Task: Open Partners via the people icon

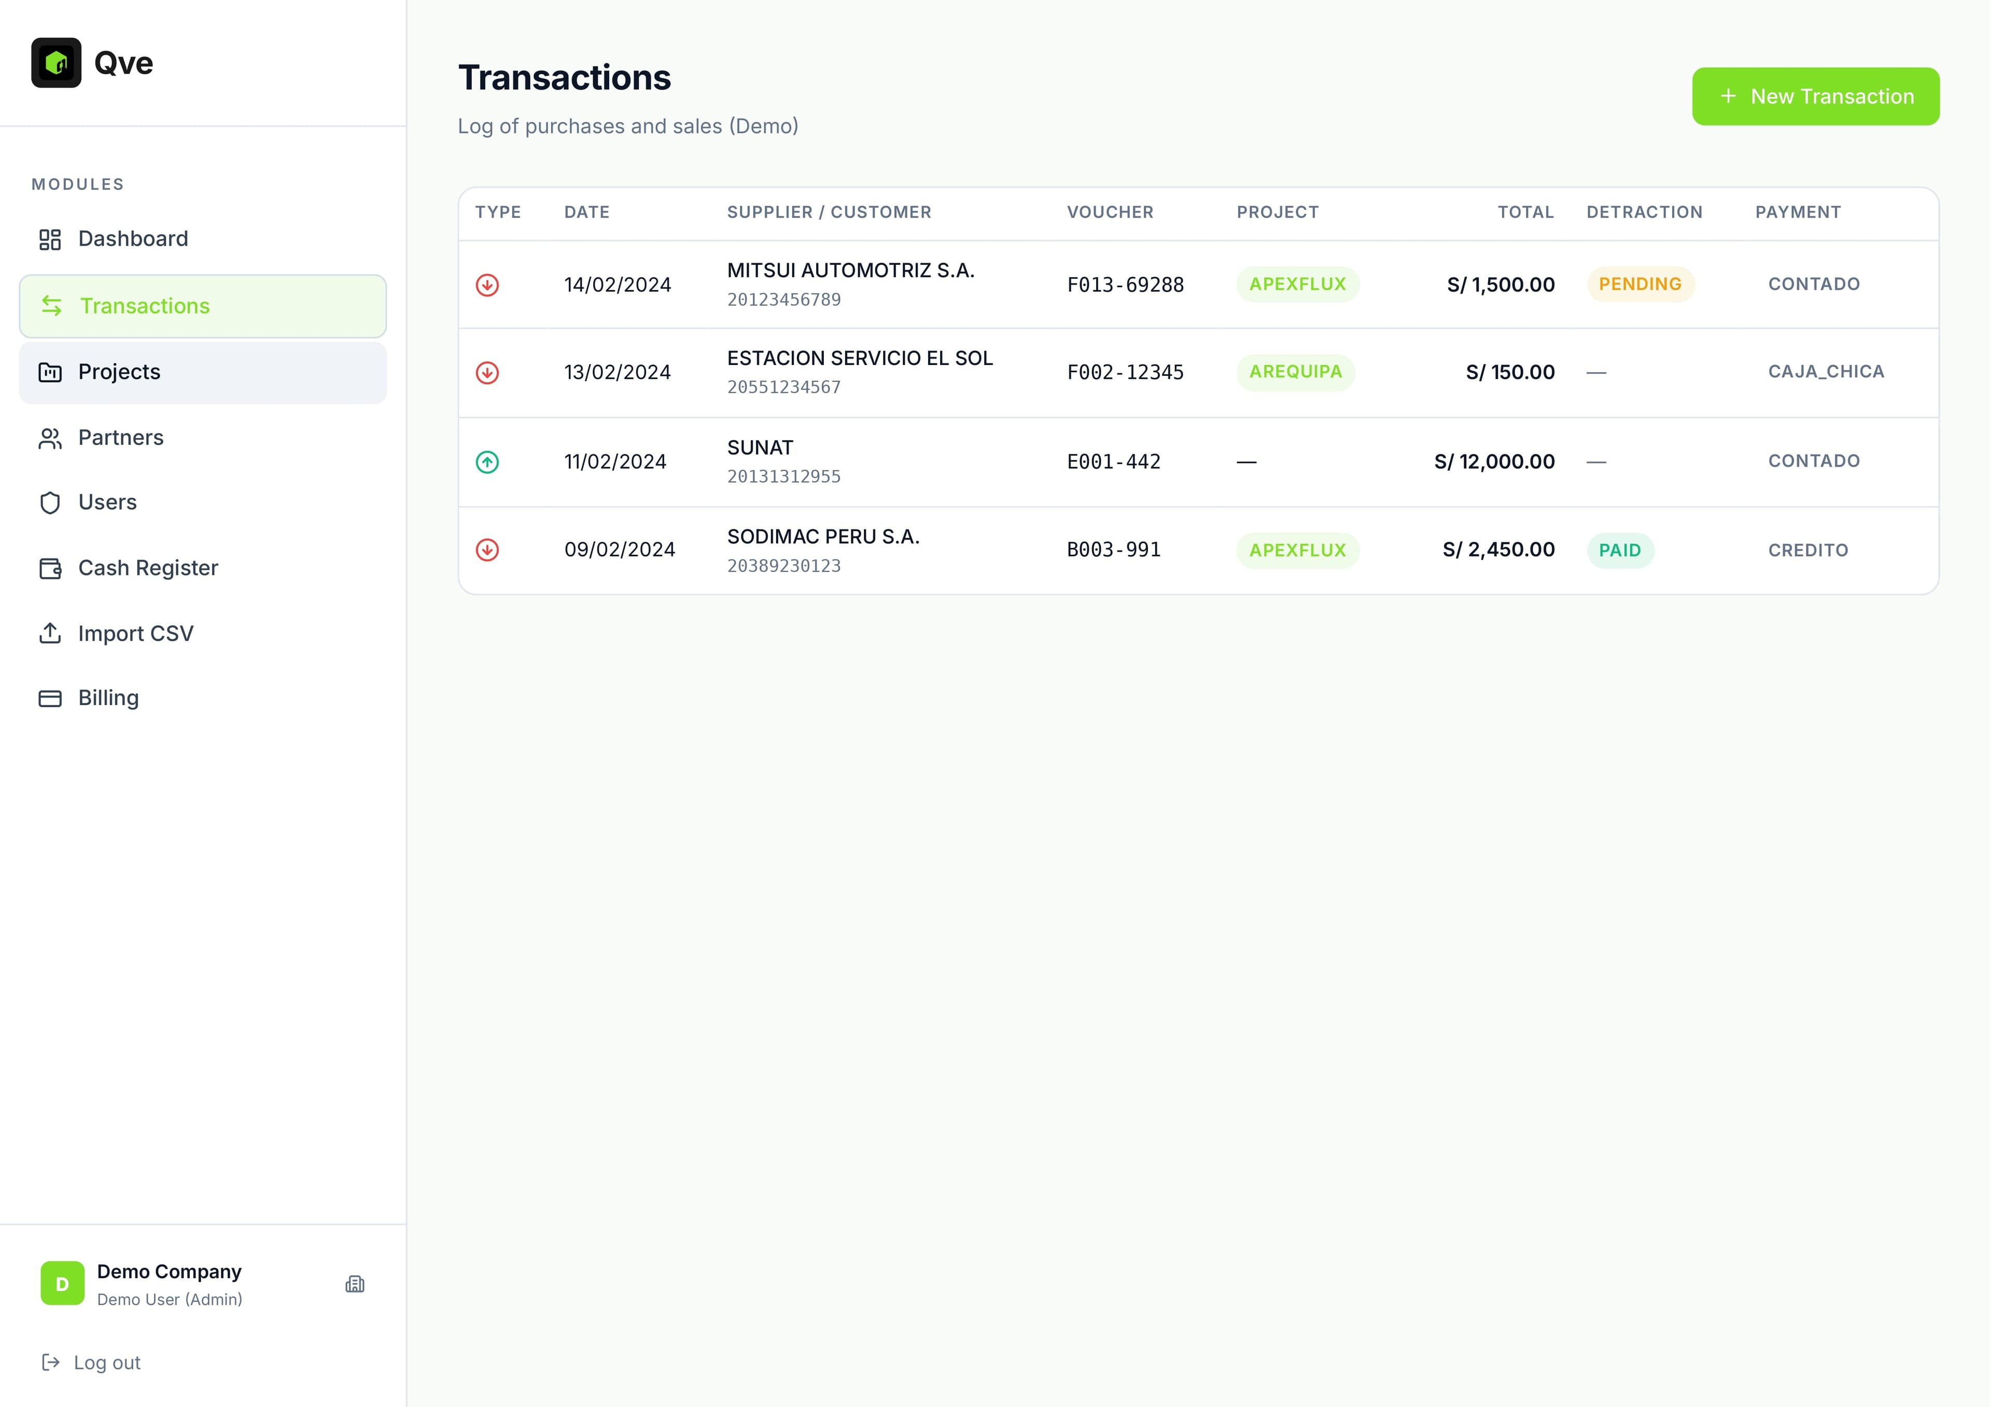Action: tap(50, 438)
